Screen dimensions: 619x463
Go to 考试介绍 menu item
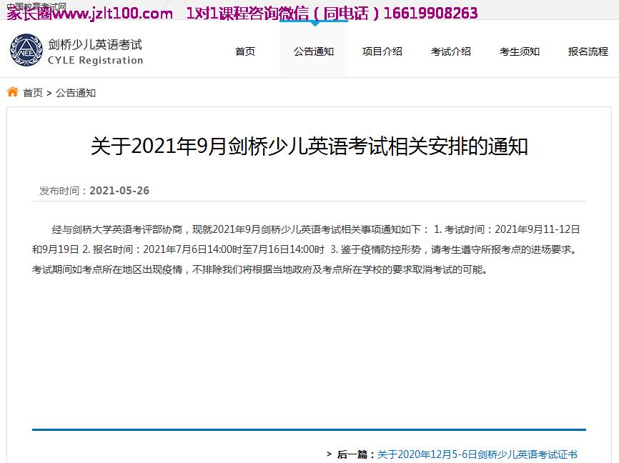[451, 51]
